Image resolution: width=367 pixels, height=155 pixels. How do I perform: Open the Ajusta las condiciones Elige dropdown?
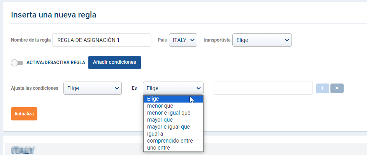tap(93, 88)
